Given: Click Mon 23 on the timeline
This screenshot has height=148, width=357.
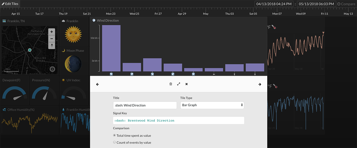Looking at the screenshot, I should (111, 14).
